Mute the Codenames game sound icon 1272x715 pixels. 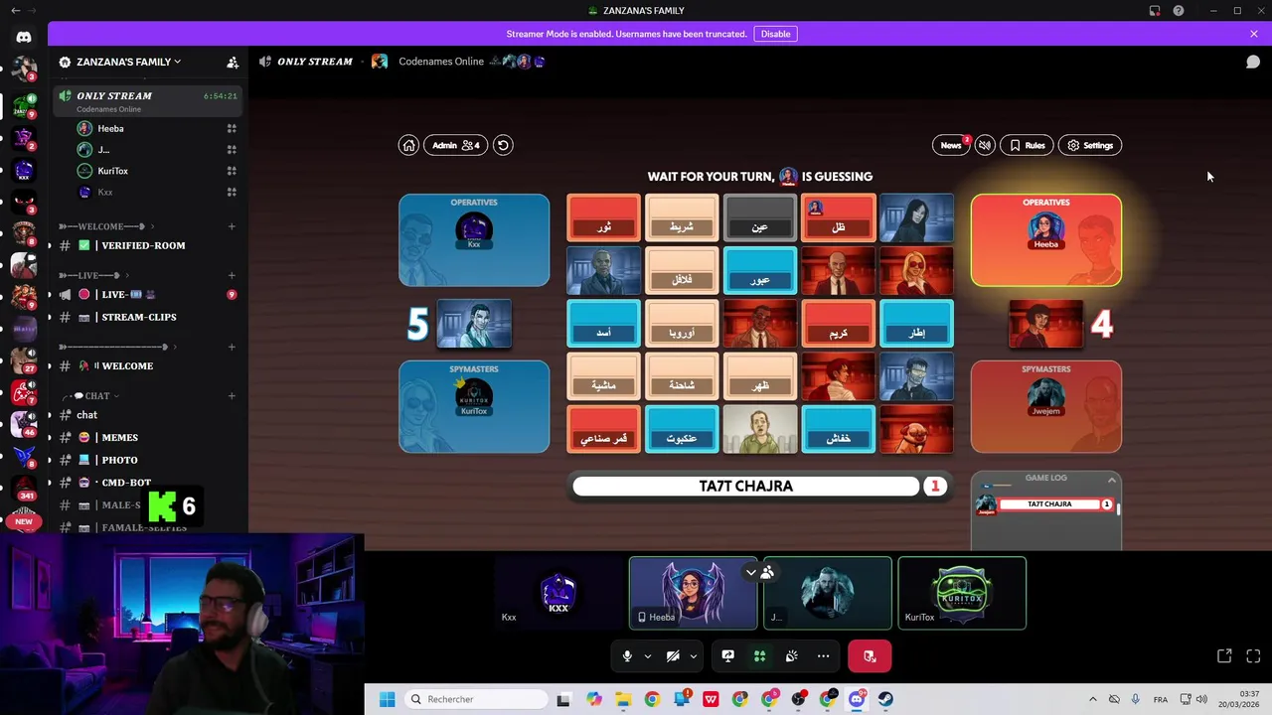(x=985, y=145)
